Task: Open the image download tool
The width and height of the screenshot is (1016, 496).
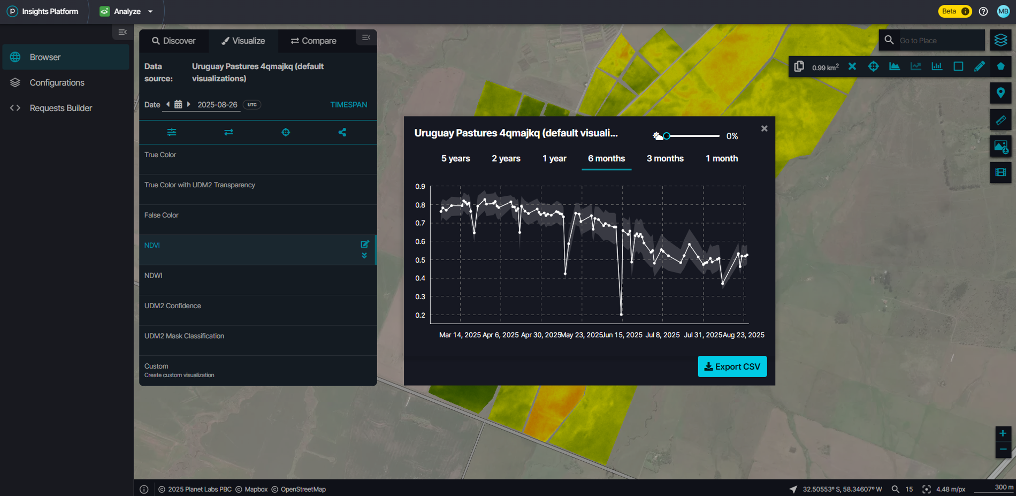Action: point(1001,146)
